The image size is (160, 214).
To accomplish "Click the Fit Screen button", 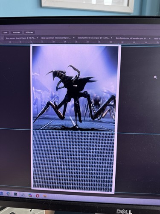I will tap(17, 33).
